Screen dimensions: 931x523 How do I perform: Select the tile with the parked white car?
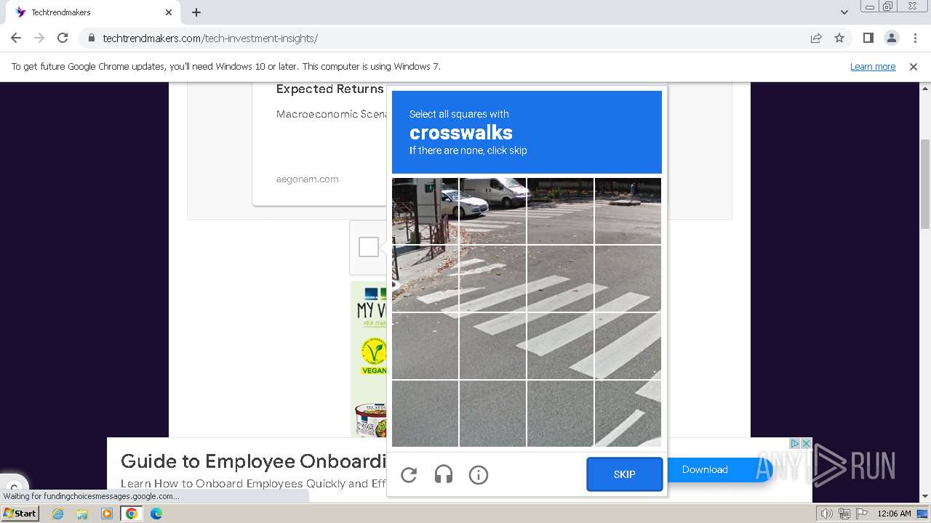tap(425, 211)
